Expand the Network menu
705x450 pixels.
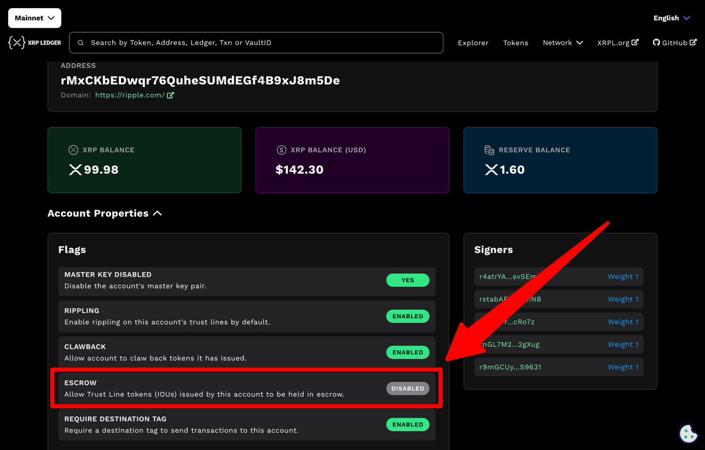point(563,43)
